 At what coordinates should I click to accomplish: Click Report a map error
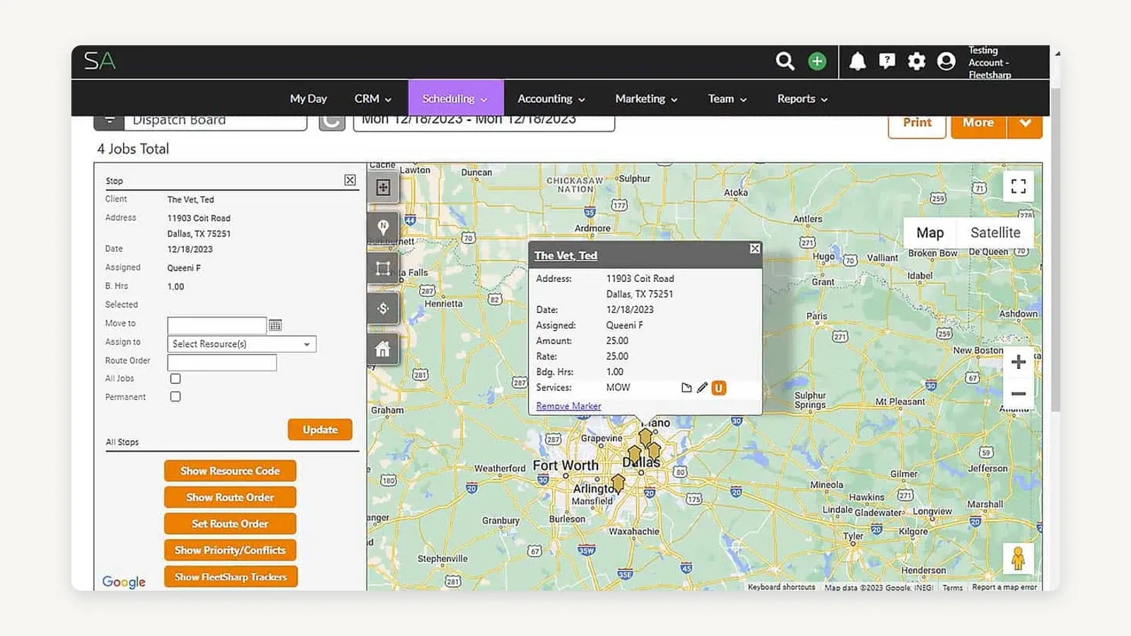click(1004, 587)
